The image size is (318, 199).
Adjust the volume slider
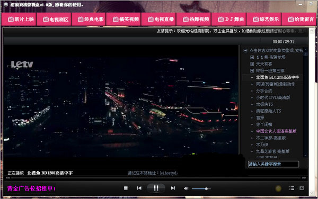tap(201, 188)
